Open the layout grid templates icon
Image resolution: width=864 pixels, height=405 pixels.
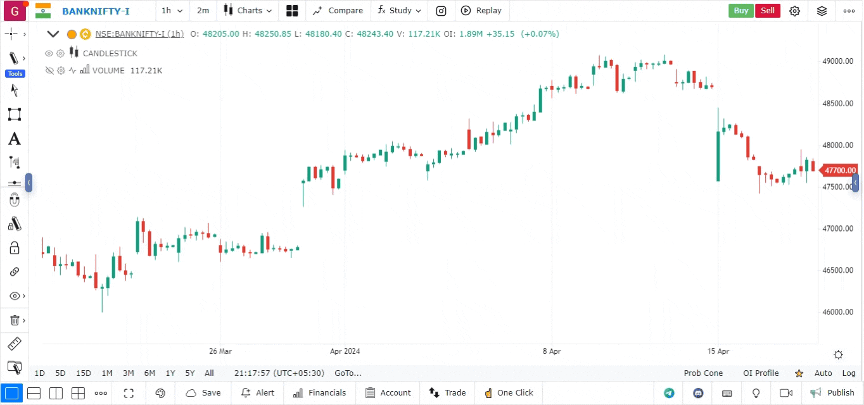click(292, 11)
